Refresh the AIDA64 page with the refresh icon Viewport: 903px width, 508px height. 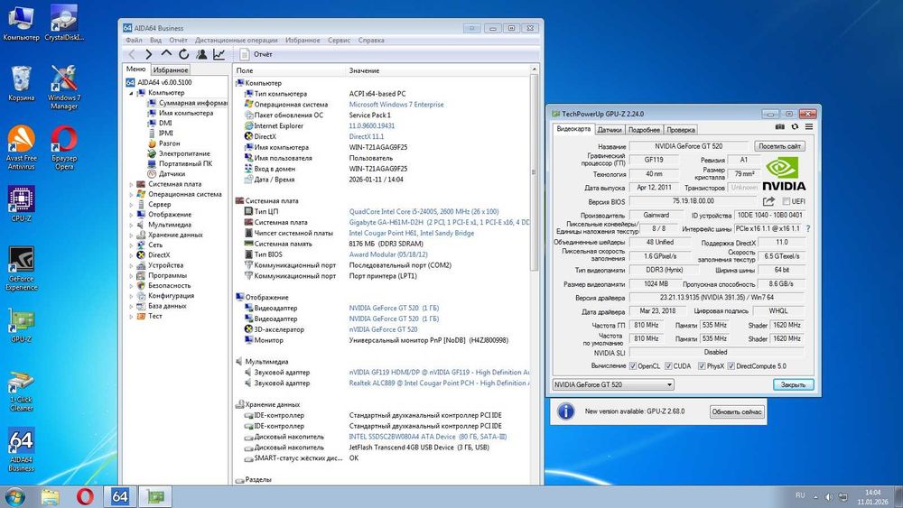(x=183, y=54)
